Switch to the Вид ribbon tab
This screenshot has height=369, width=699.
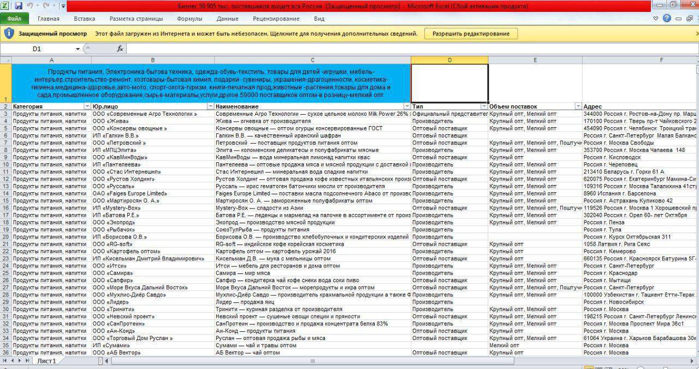coord(319,19)
